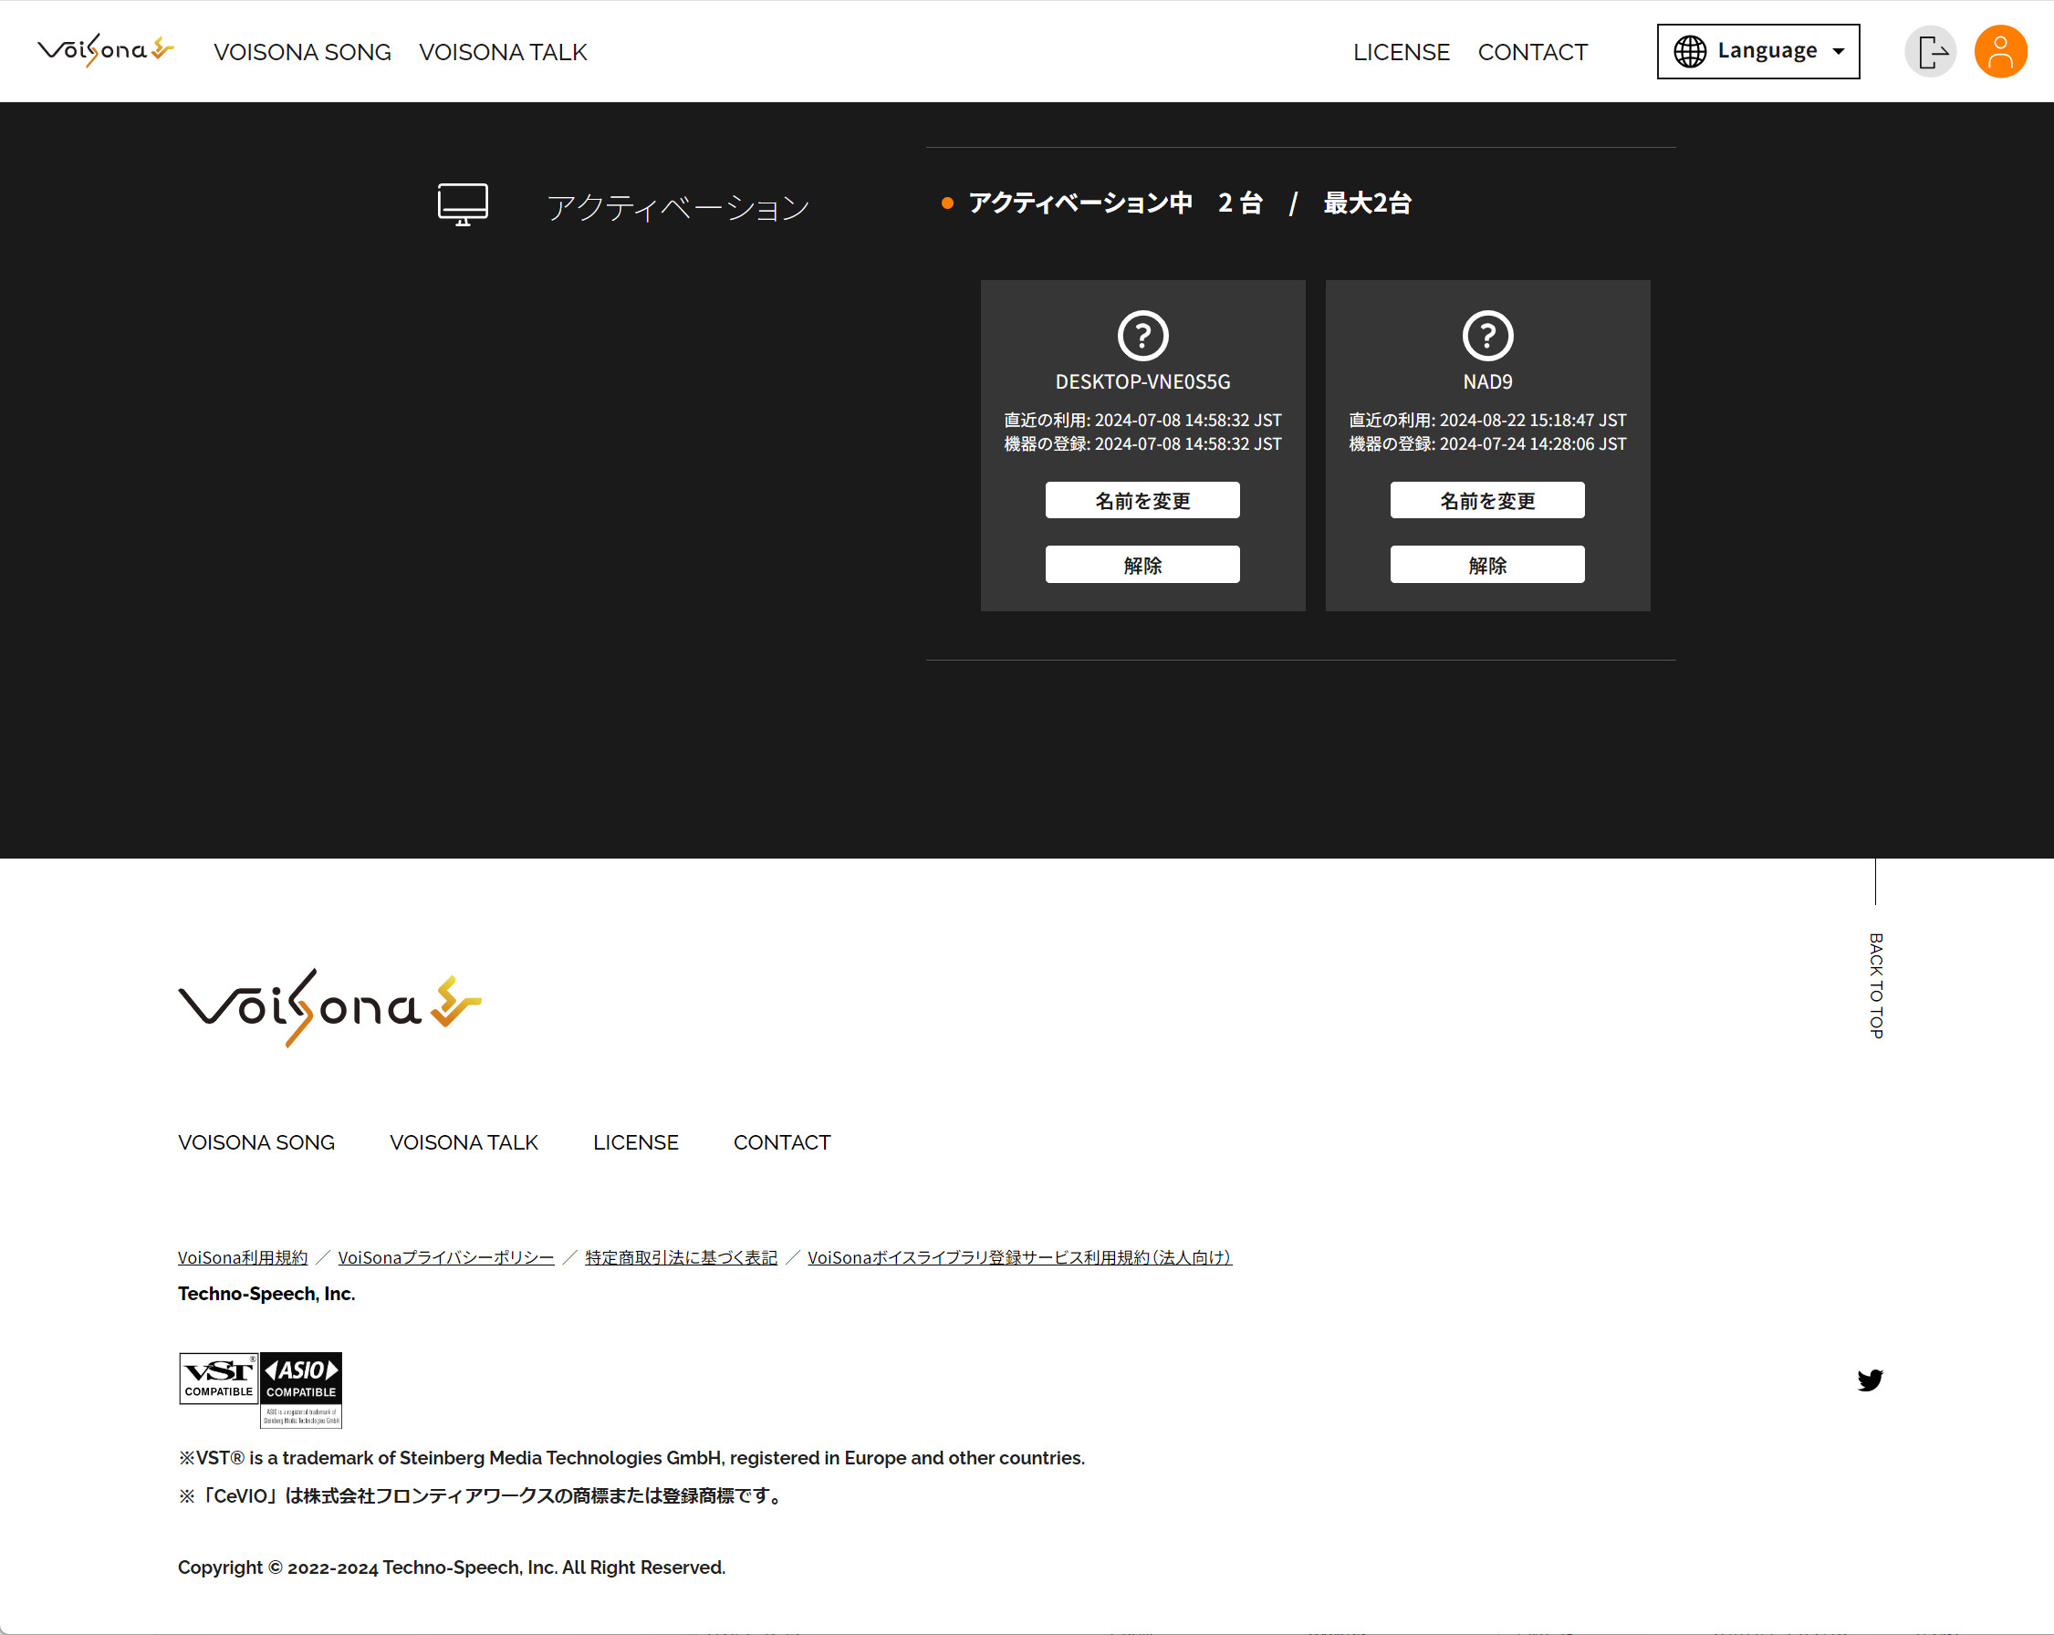This screenshot has width=2054, height=1635.
Task: Click the Twitter bird icon
Action: 1869,1380
